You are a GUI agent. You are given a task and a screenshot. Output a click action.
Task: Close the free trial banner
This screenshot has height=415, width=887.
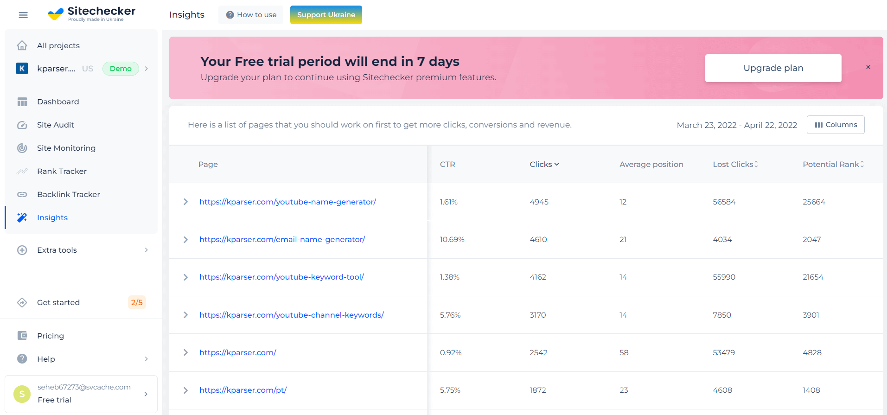click(x=868, y=67)
